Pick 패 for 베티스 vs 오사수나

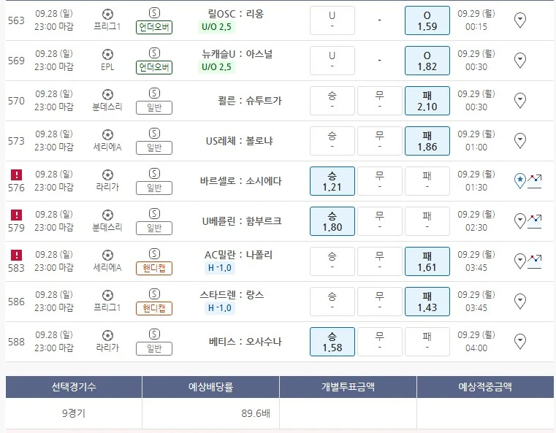tap(427, 342)
